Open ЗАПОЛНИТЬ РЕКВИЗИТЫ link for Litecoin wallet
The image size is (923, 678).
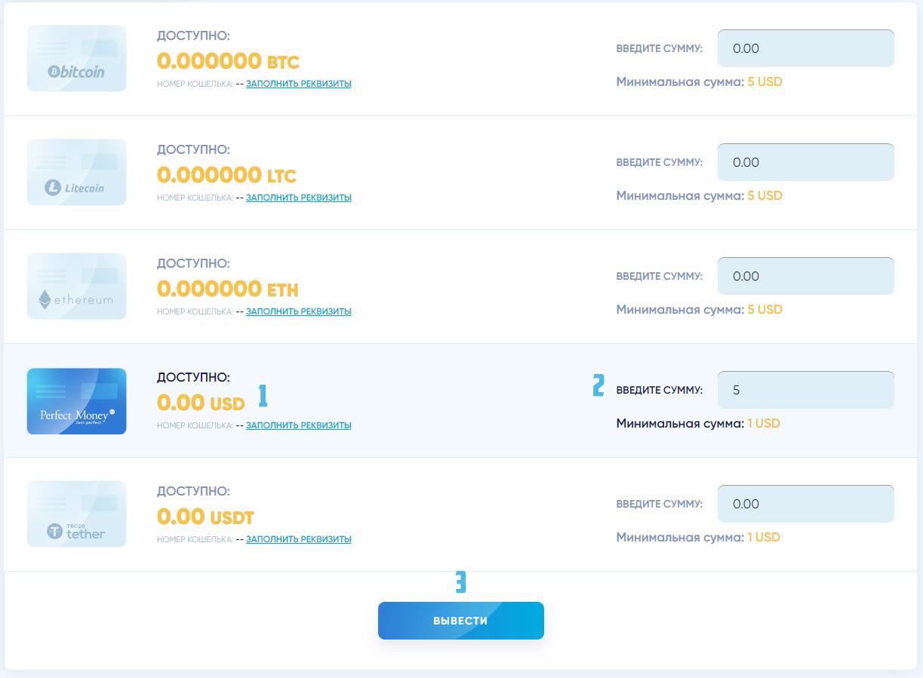[299, 198]
